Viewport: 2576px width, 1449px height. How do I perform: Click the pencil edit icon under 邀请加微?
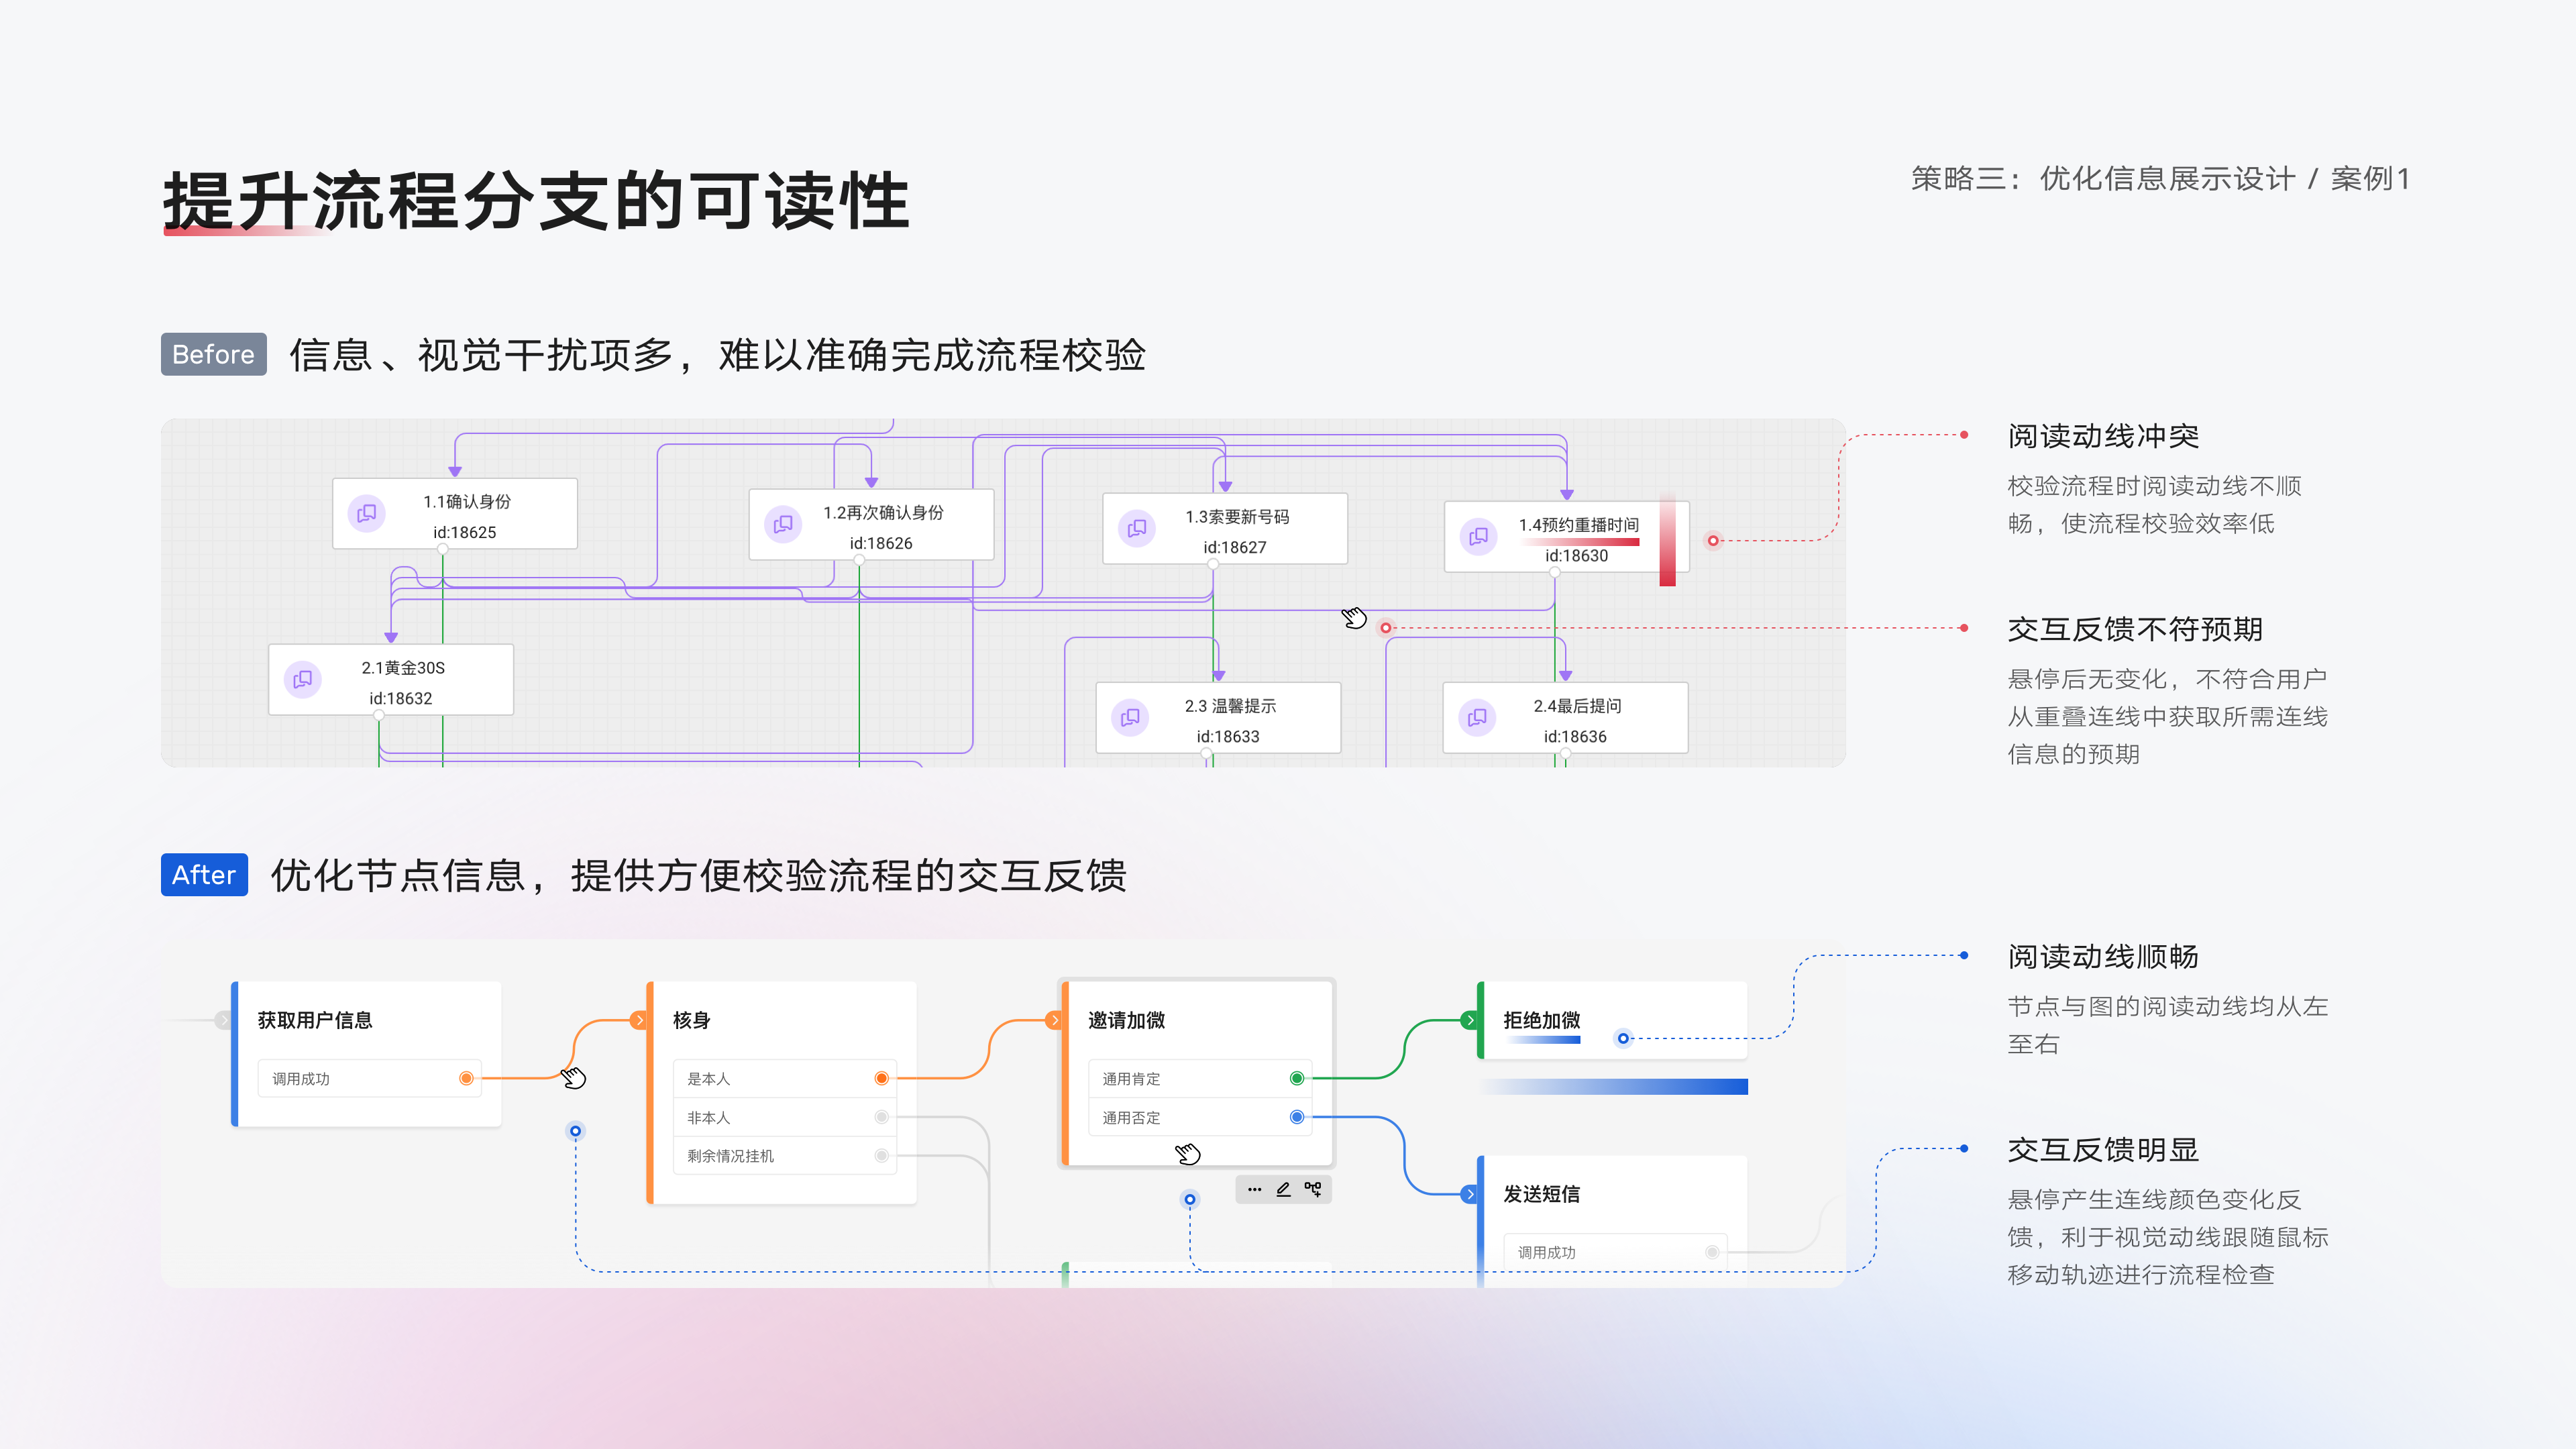[1283, 1189]
